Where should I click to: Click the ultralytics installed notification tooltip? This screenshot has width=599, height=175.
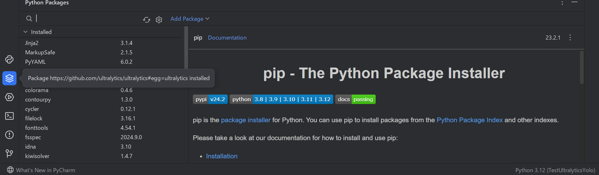tap(119, 78)
